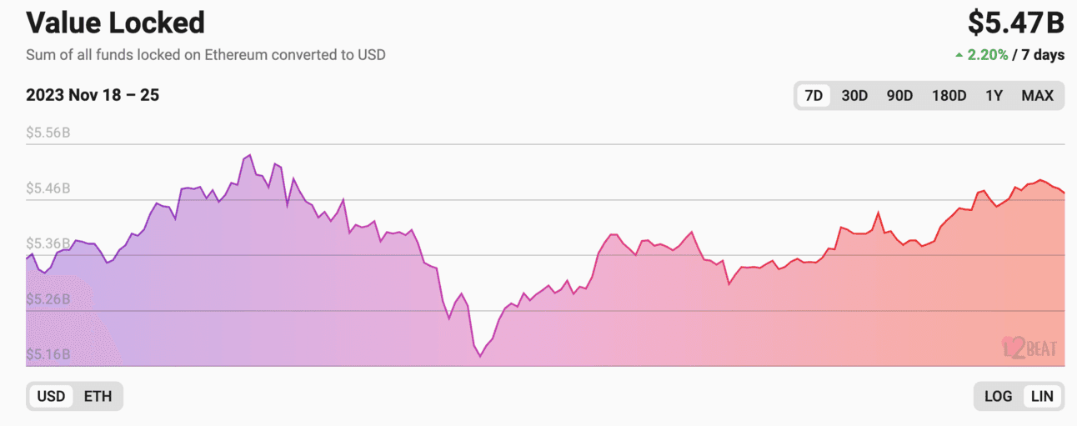
Task: Click the 2.20% / 7 days change text
Action: click(1016, 55)
